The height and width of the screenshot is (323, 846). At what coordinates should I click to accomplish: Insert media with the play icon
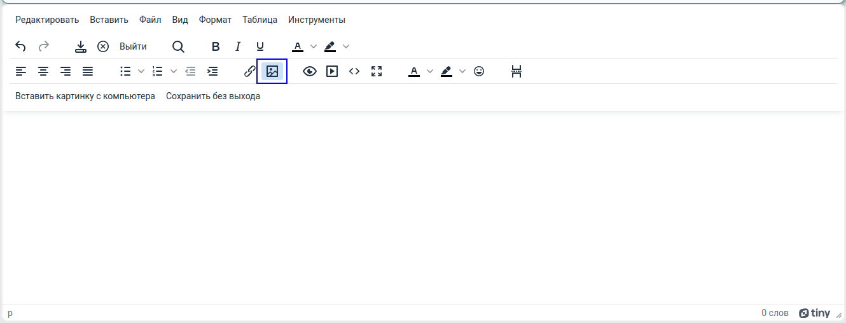[x=332, y=71]
